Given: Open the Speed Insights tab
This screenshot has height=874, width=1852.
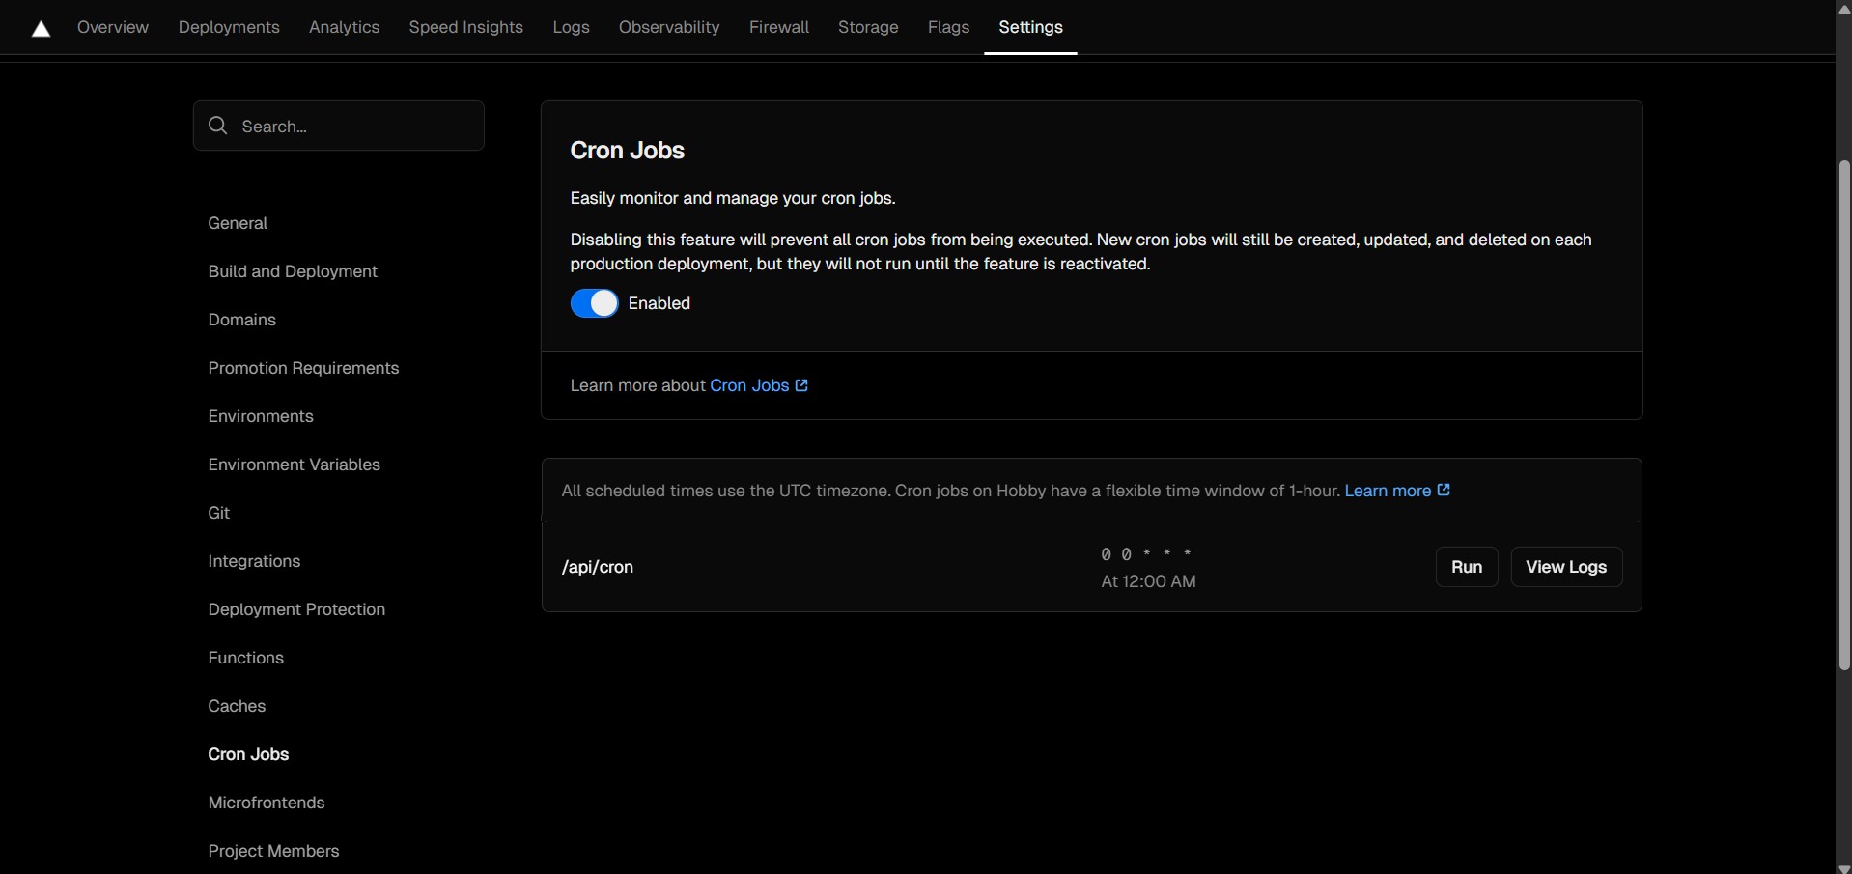Looking at the screenshot, I should click(465, 27).
